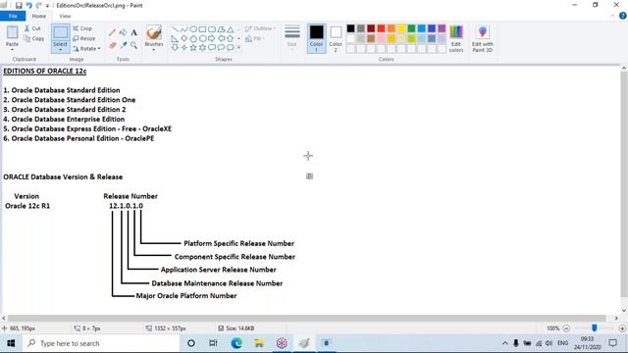Open the Rotate dropdown
The height and width of the screenshot is (353, 628).
tap(86, 48)
